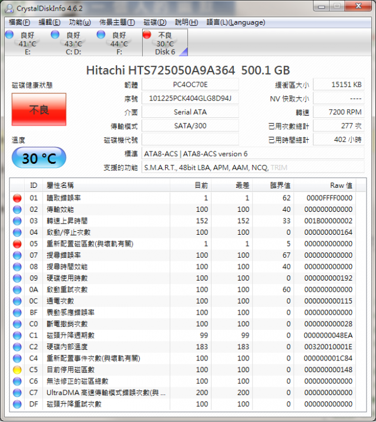
Task: Click the 7200 RPM rotation value
Action: click(338, 112)
